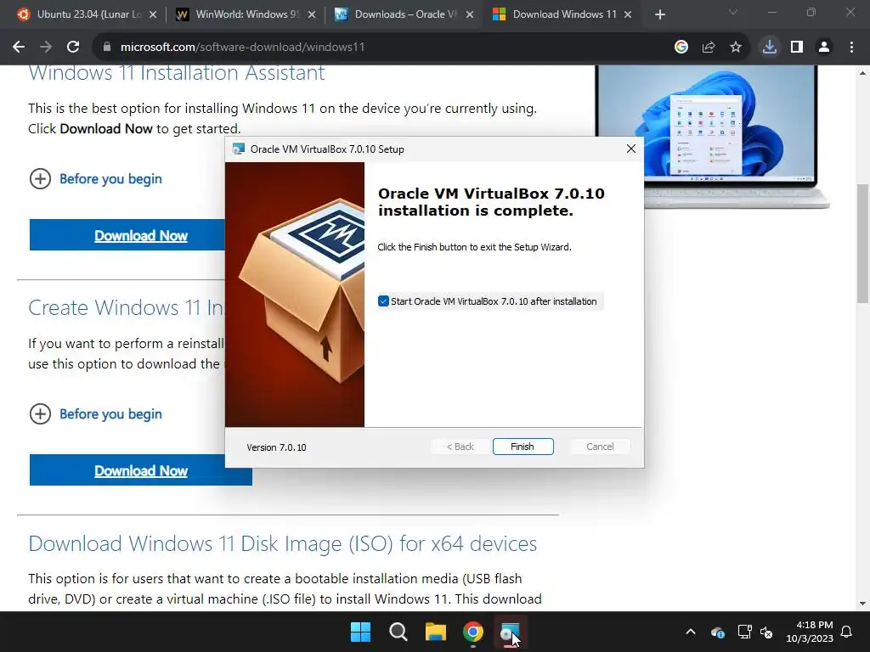Screen dimensions: 870x652
Task: Click Download Windows 11 Disk Image heading
Action: point(282,544)
